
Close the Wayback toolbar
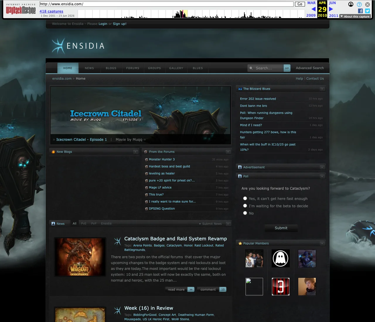367,4
